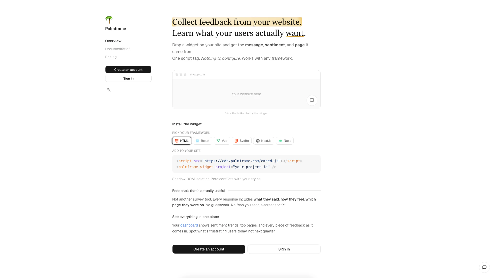Choose the Vue framework option
The height and width of the screenshot is (278, 495).
pos(222,141)
